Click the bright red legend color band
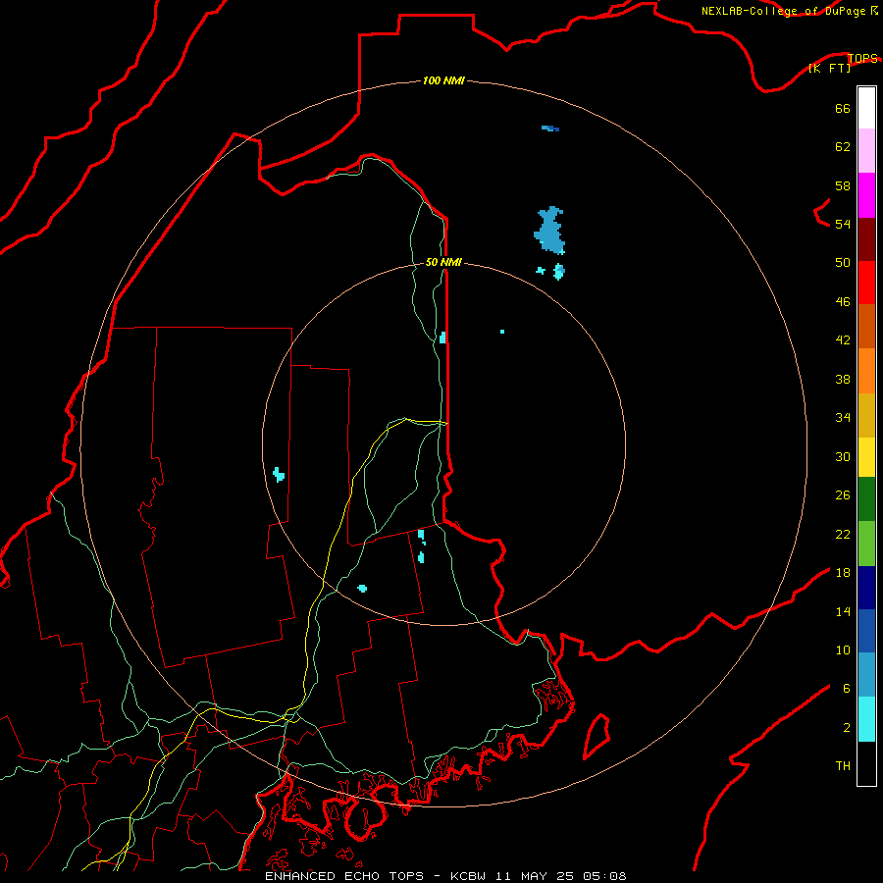This screenshot has width=883, height=883. click(866, 283)
